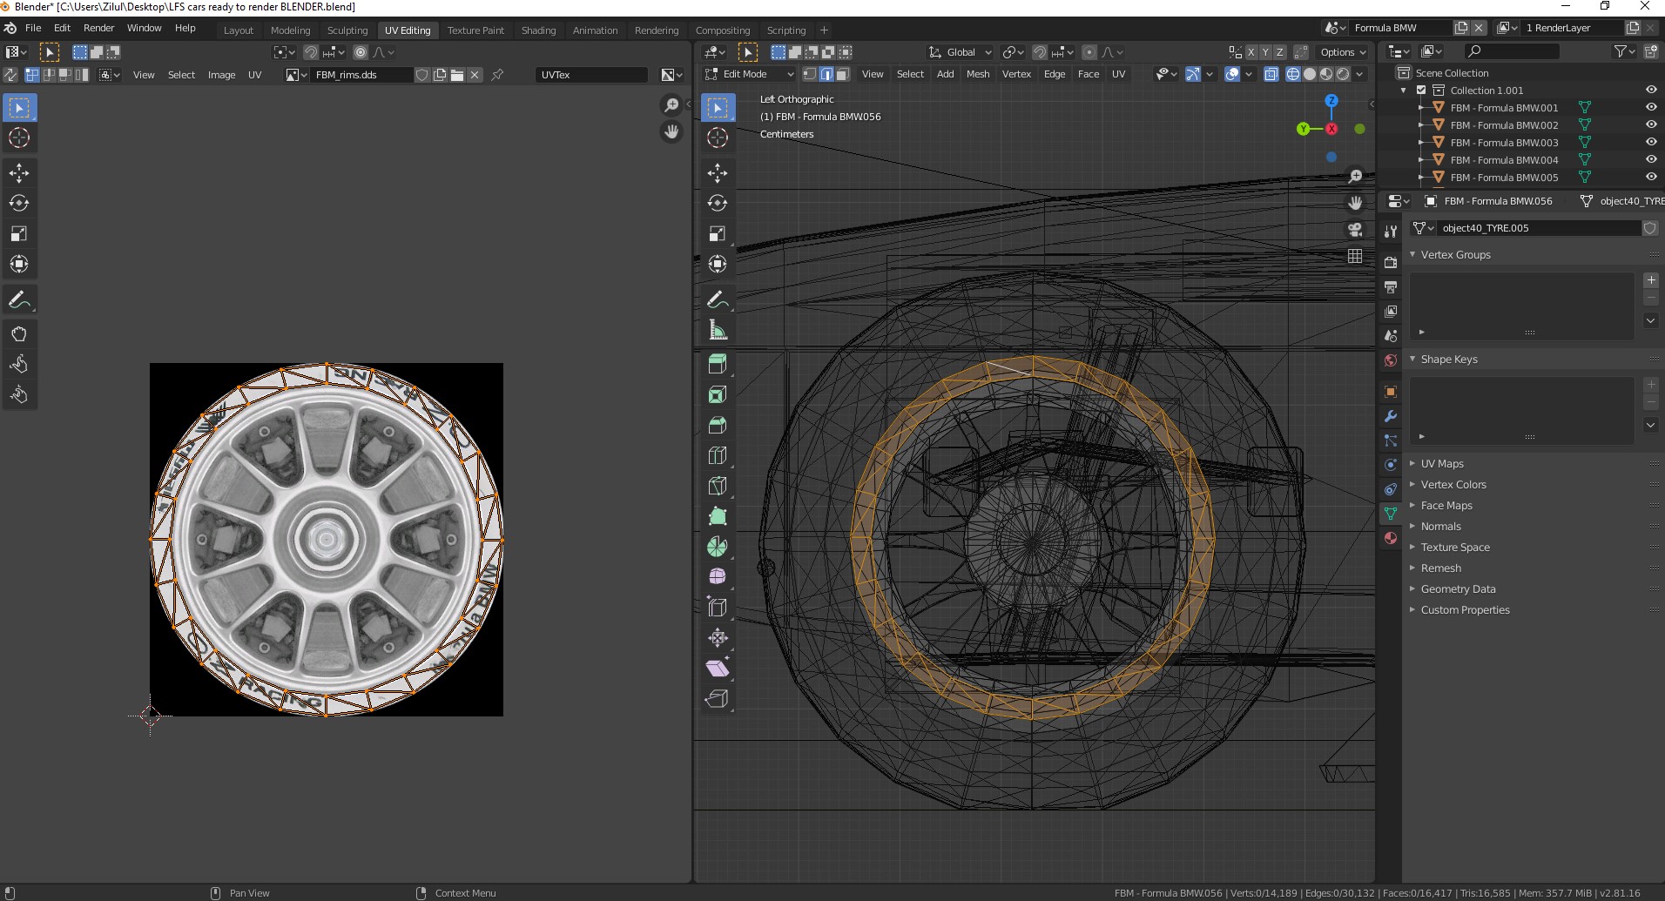The height and width of the screenshot is (901, 1665).
Task: Select the Annotate tool in UV editor
Action: point(19,299)
